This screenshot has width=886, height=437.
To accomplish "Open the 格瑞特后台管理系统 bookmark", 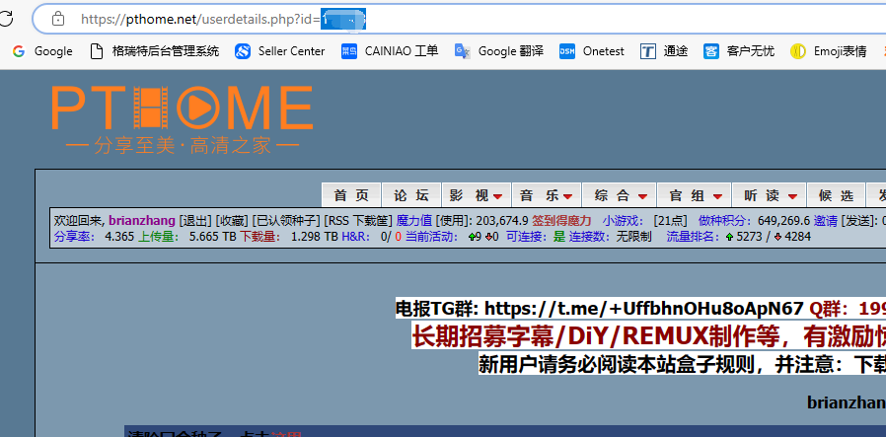I will click(x=155, y=51).
